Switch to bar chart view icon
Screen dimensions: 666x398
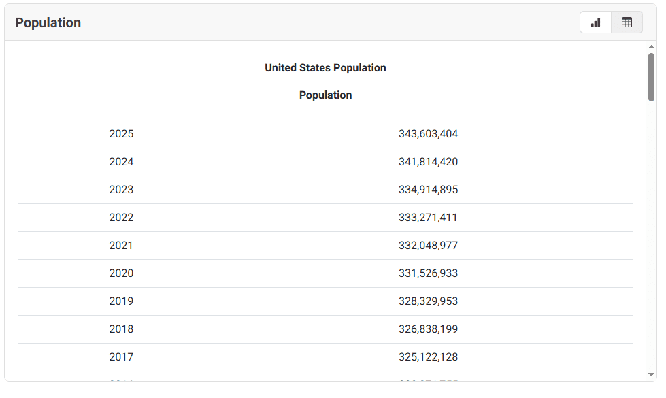pos(595,22)
